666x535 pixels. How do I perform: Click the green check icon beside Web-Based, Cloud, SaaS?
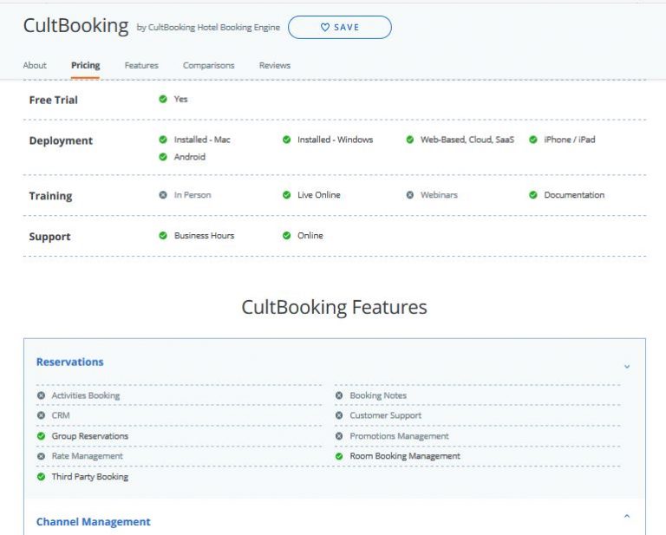click(x=410, y=140)
